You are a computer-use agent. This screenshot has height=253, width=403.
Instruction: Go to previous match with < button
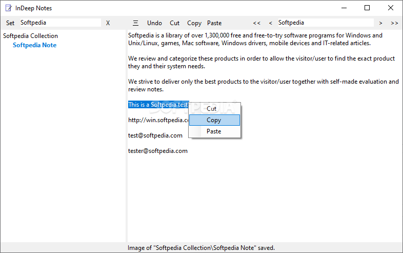coord(270,23)
